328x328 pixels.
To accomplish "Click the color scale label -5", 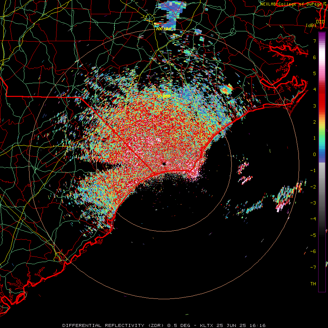I will point(313,235).
